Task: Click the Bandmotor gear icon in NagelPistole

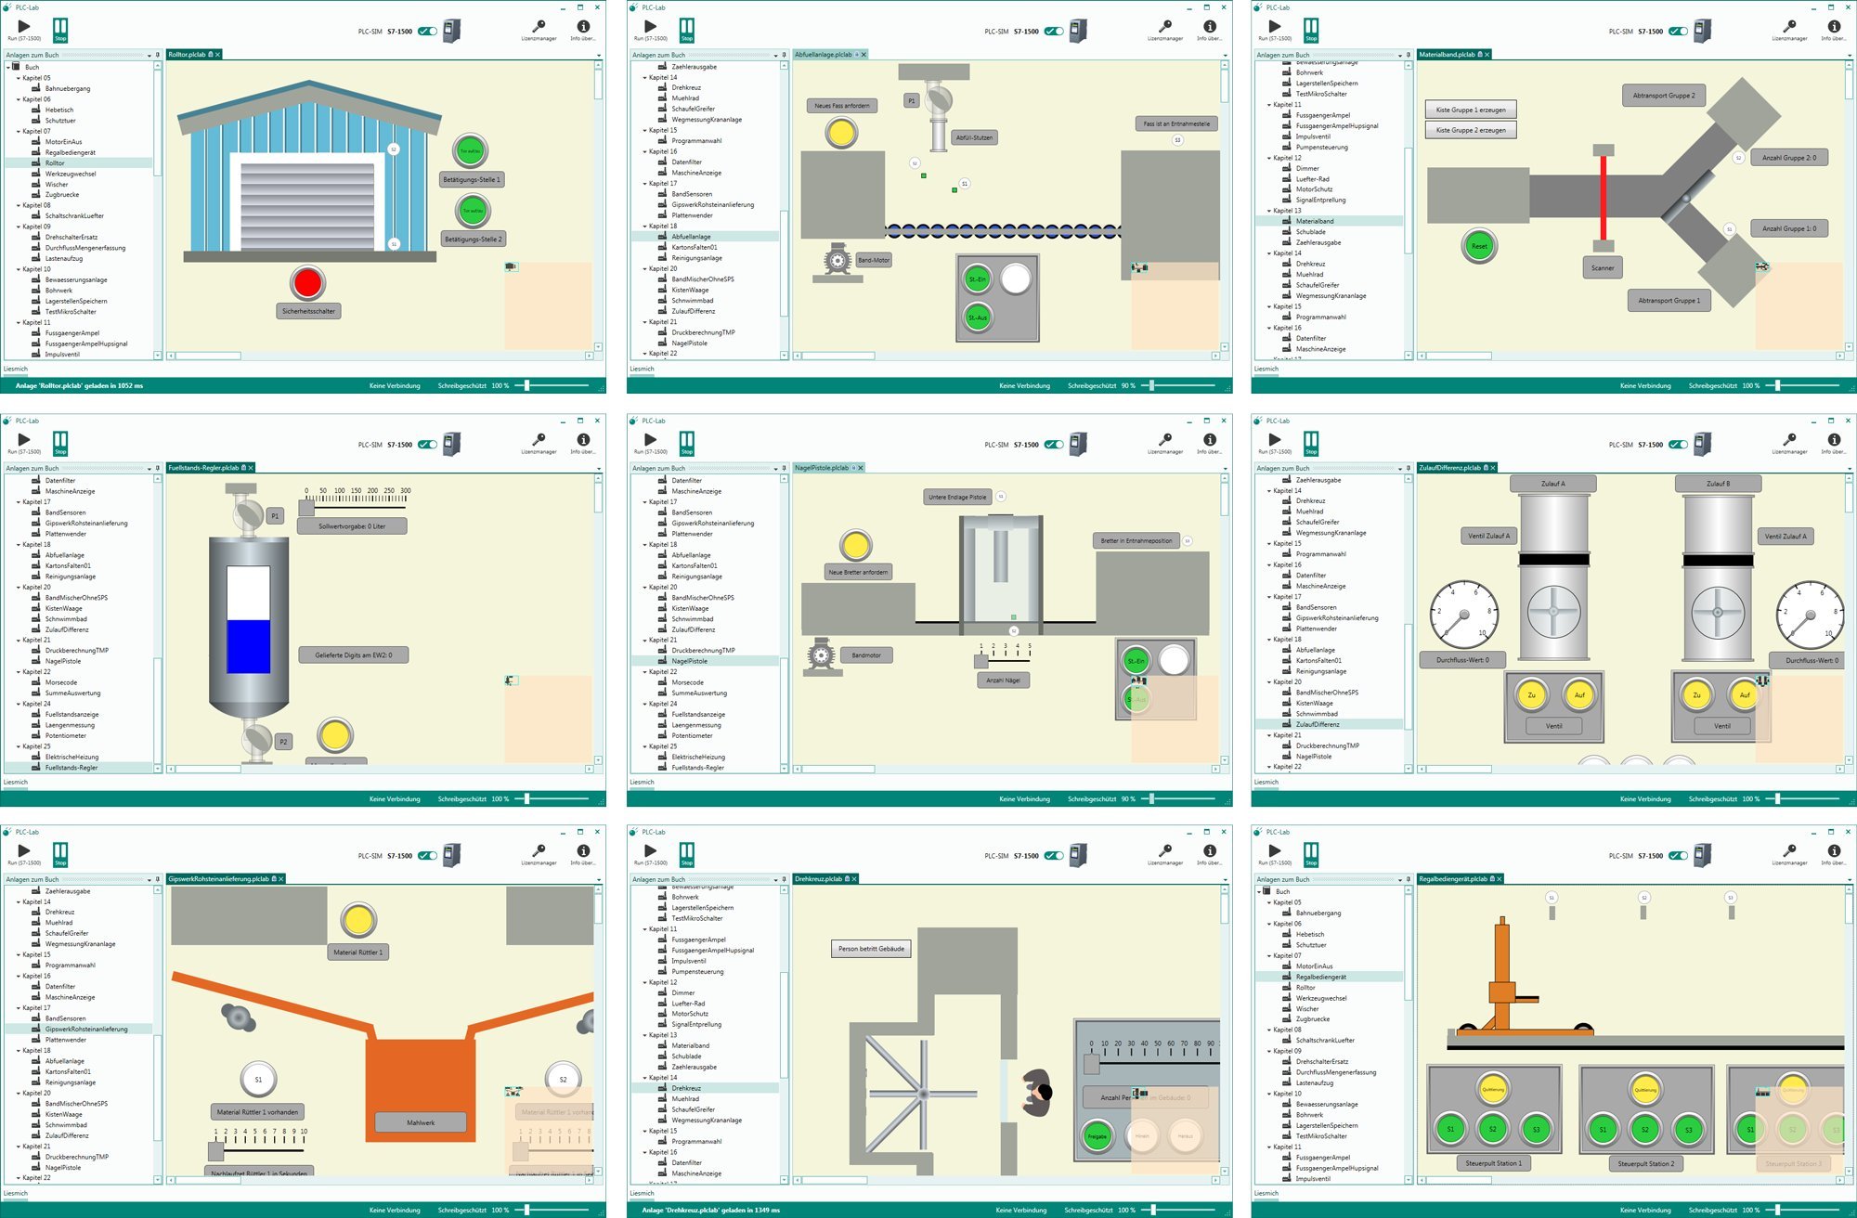Action: tap(821, 655)
